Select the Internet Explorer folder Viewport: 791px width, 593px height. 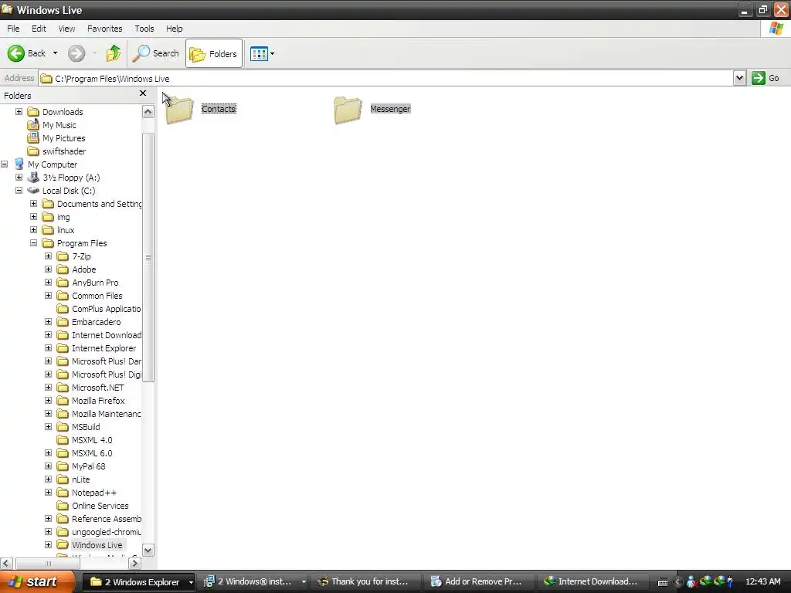coord(104,348)
